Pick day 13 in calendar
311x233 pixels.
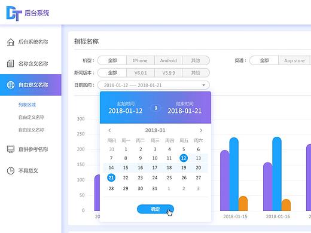(198, 158)
